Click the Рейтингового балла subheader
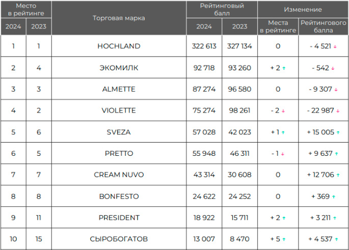This screenshot has height=250, width=349. 323,26
